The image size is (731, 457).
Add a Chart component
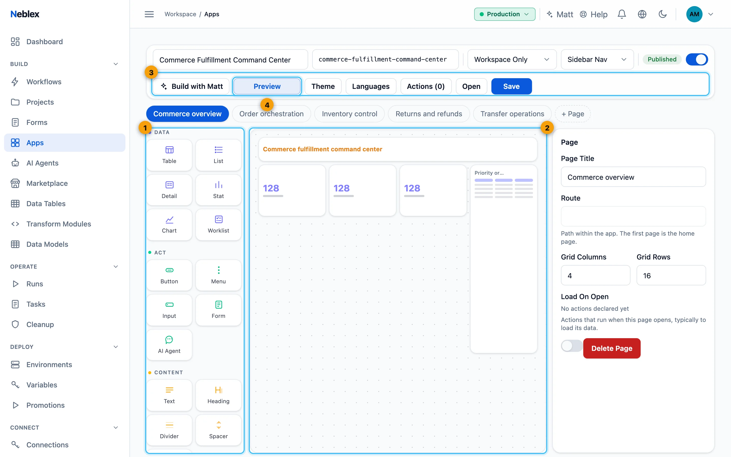[169, 225]
